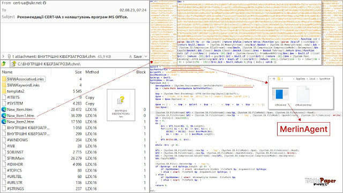Open the Save dropdown arrow
The image size is (343, 193).
pos(146,56)
